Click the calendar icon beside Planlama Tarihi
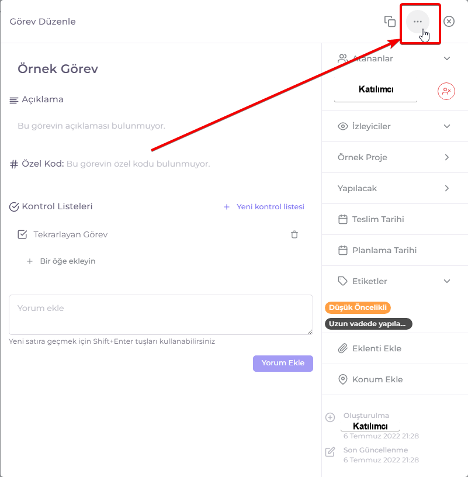Screen dimensions: 468x477 (343, 250)
